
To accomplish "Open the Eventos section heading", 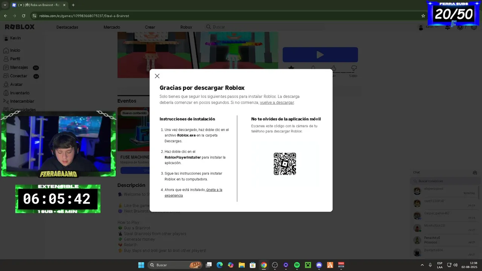I will coord(127,101).
